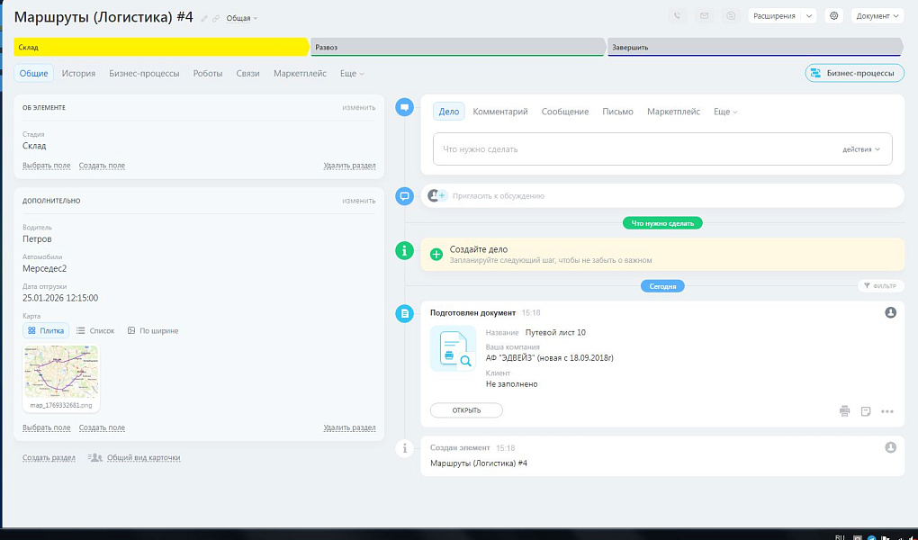Click the phone call icon in header
Screen dimensions: 918x540
point(678,15)
